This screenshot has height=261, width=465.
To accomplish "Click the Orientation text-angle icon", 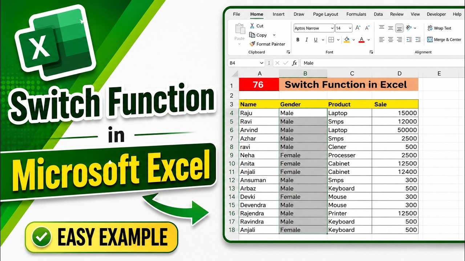I will click(409, 28).
